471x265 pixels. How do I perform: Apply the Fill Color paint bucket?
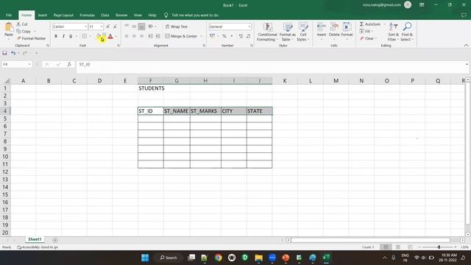coord(98,36)
